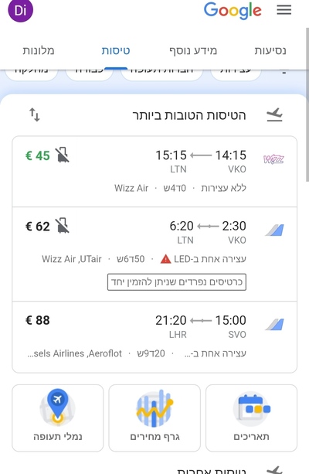Open the hamburger menu next to the Google logo

pos(284,10)
